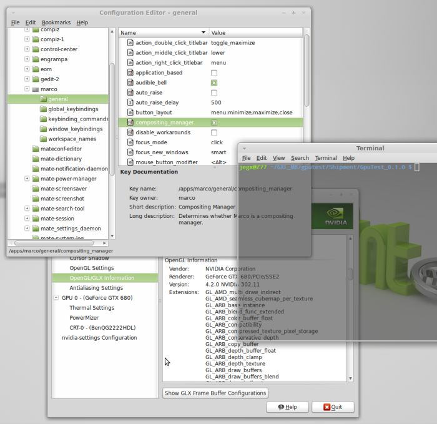Image resolution: width=437 pixels, height=424 pixels.
Task: Open the Configuration Editor File menu
Action: pos(16,22)
